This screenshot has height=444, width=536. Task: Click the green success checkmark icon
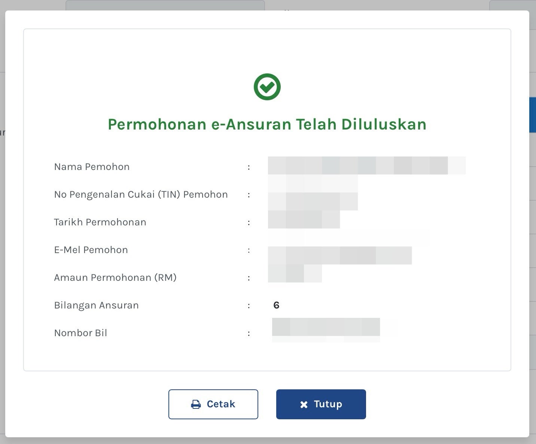tap(267, 87)
